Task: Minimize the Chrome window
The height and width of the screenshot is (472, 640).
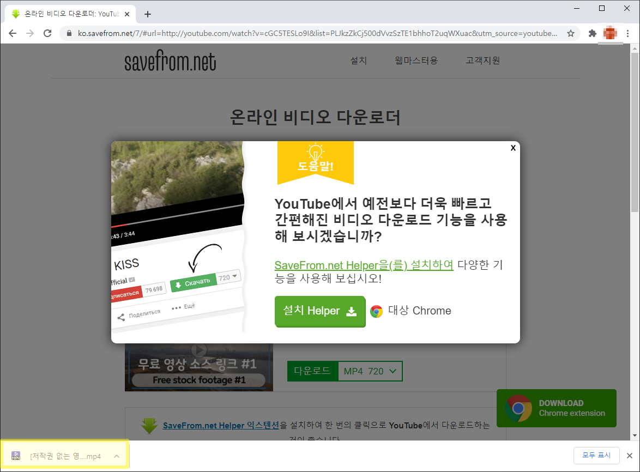Action: coord(577,8)
